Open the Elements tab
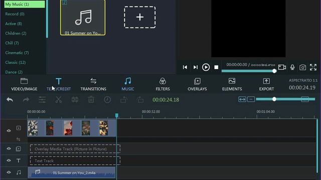 tap(232, 84)
